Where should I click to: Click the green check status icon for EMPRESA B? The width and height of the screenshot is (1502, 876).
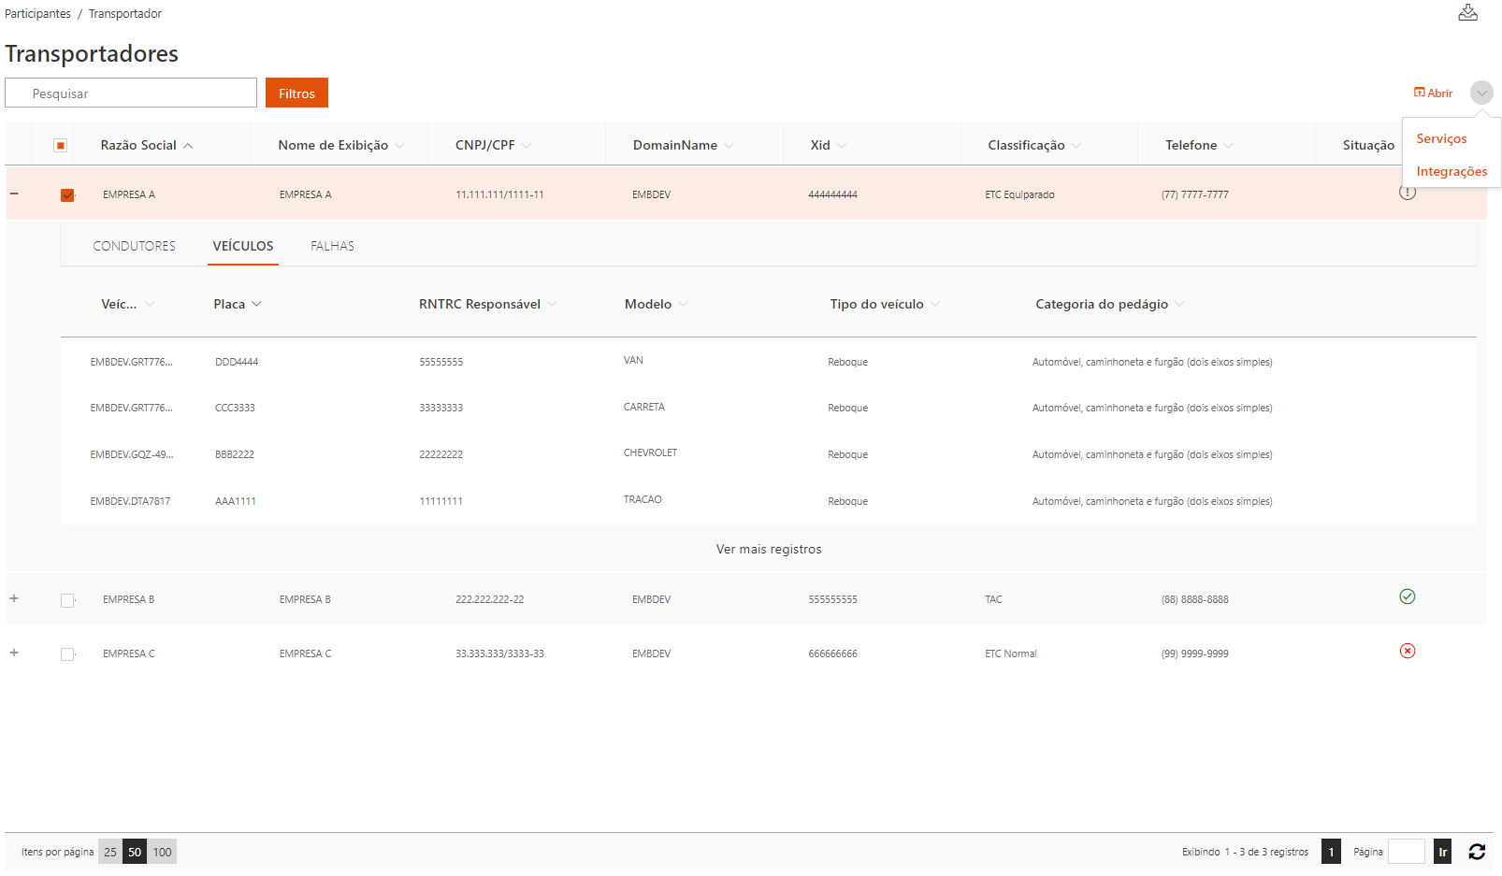[x=1407, y=596]
